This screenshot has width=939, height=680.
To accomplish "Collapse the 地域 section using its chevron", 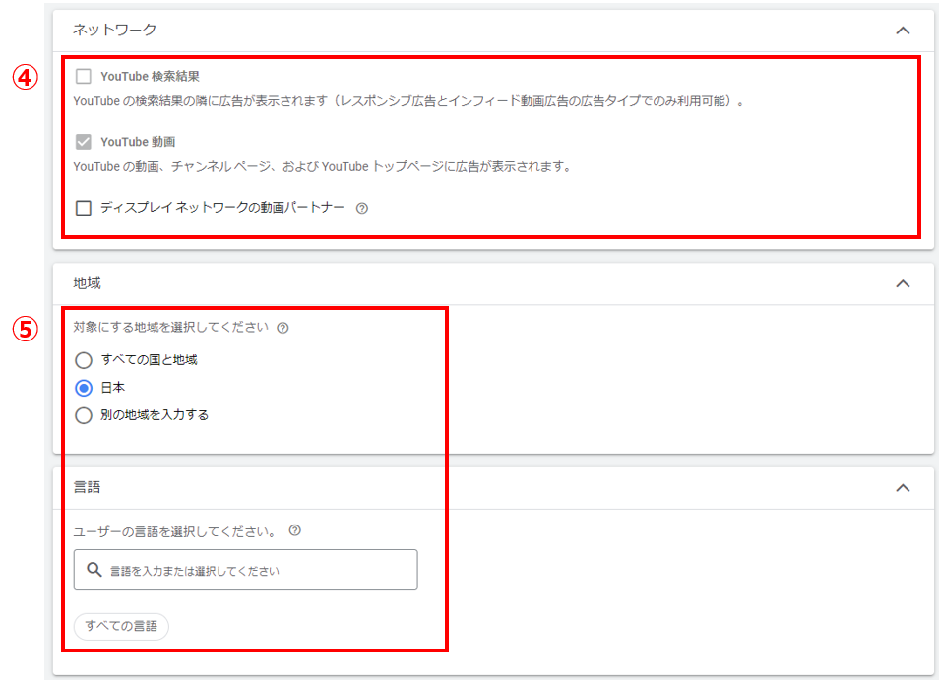I will pos(903,283).
